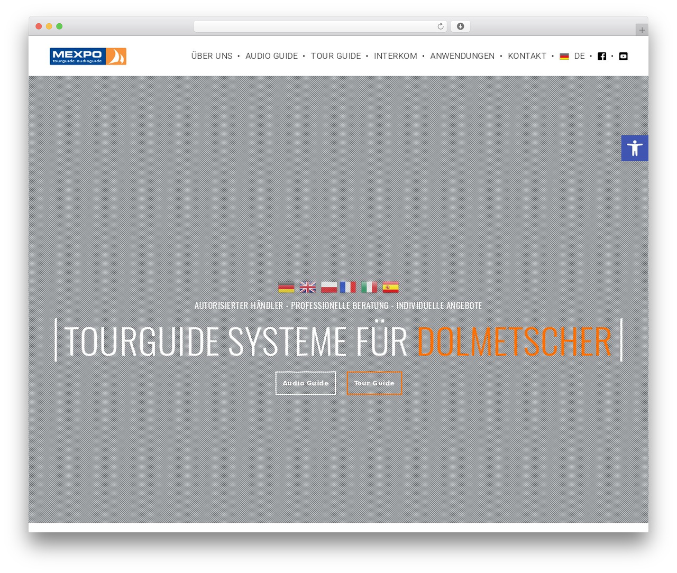This screenshot has height=573, width=677.
Task: Click the red close window button
Action: 39,26
